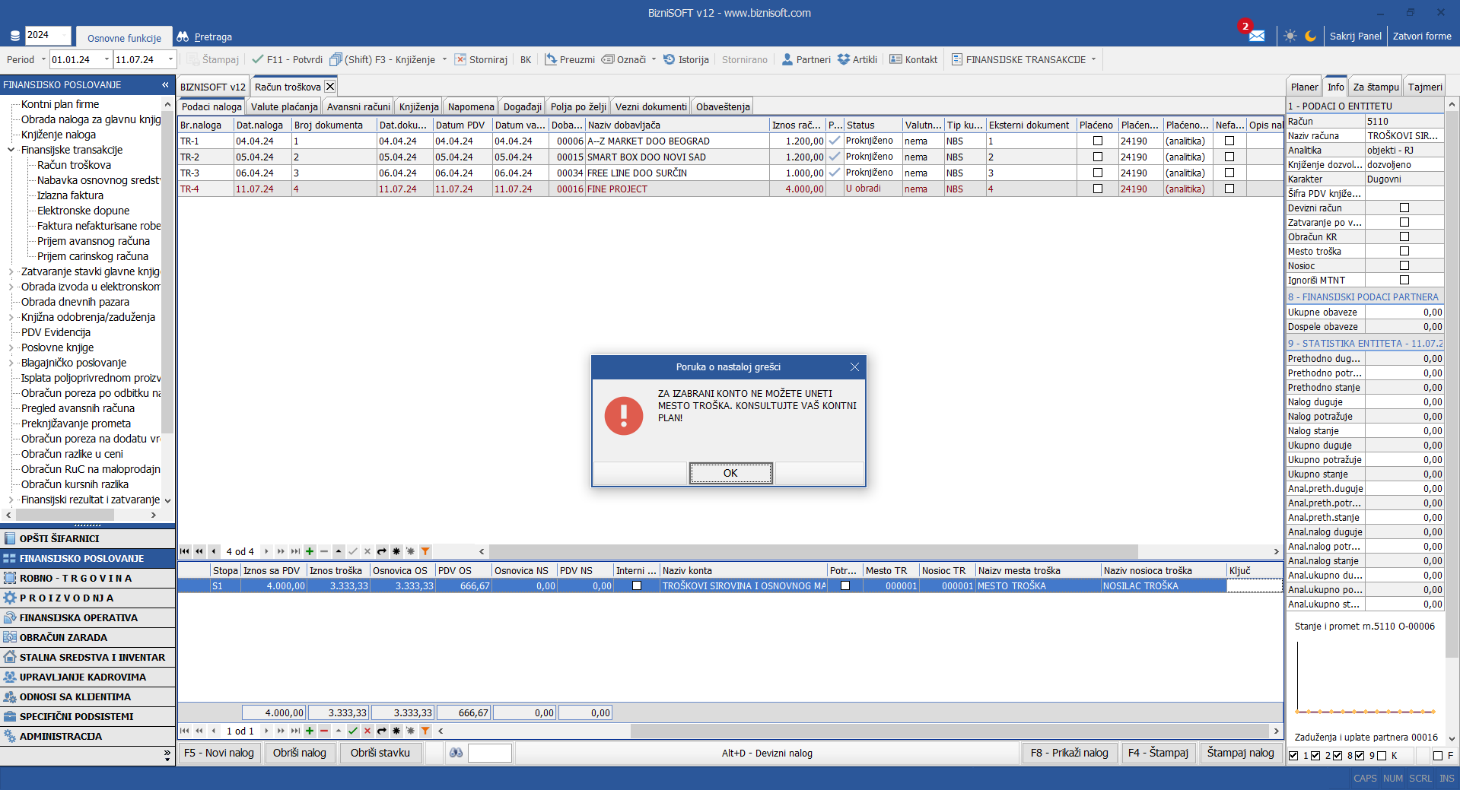The image size is (1460, 790).
Task: Switch to dark theme moon icon
Action: 1310,36
